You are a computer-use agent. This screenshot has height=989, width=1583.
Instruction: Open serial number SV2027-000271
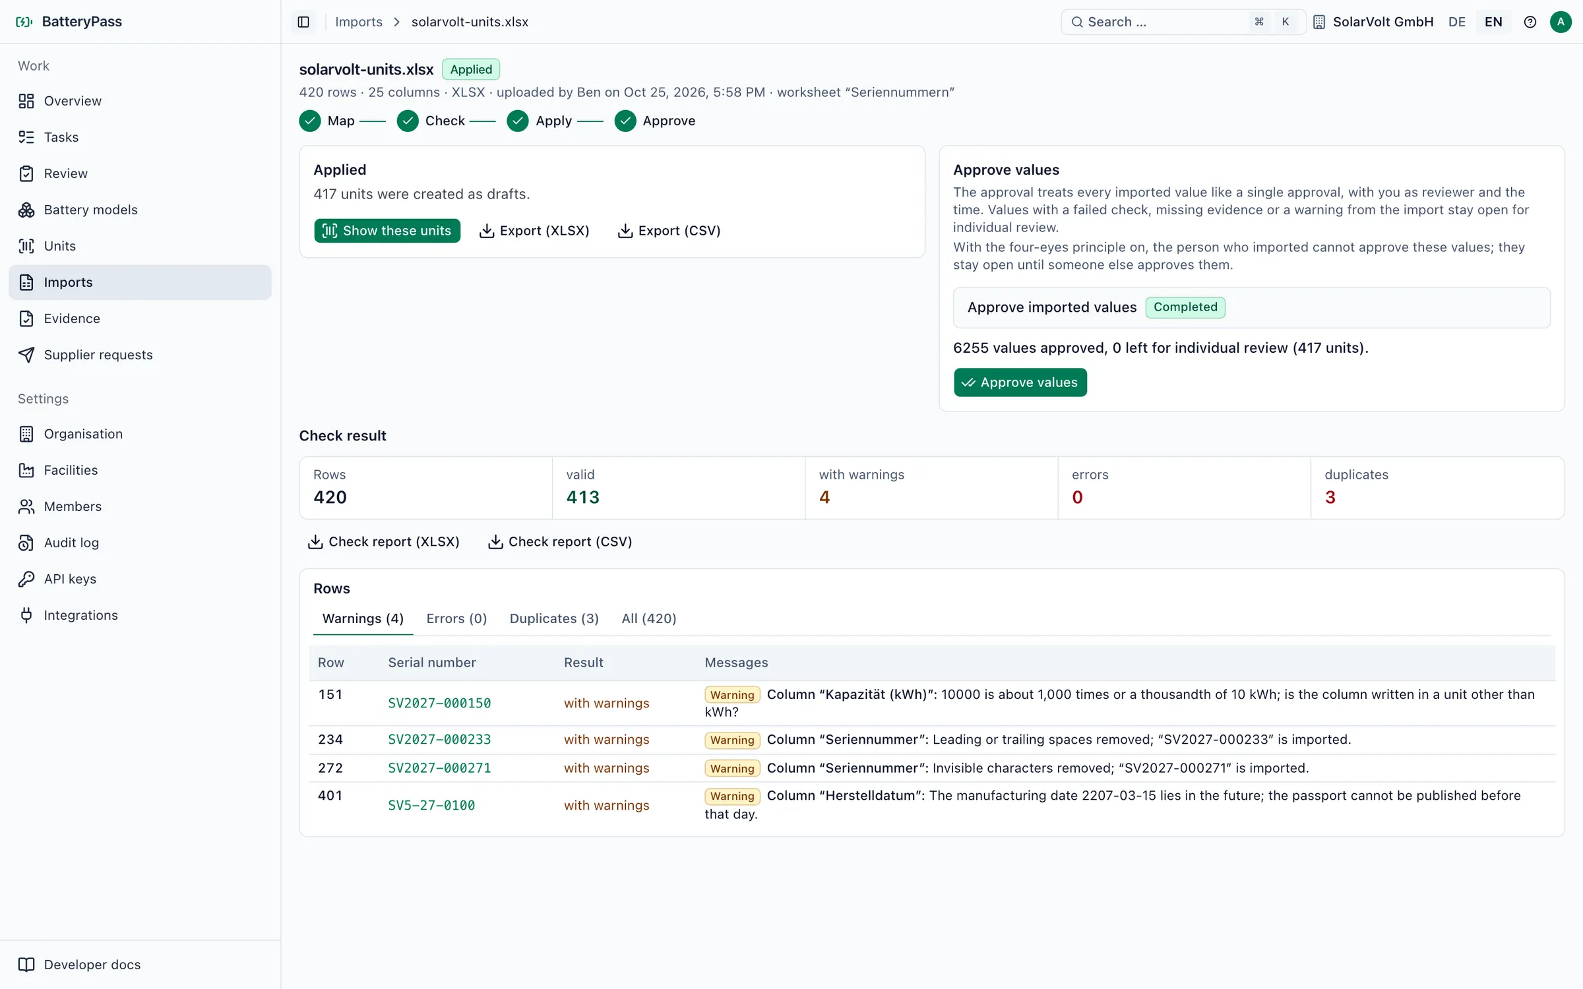(439, 768)
